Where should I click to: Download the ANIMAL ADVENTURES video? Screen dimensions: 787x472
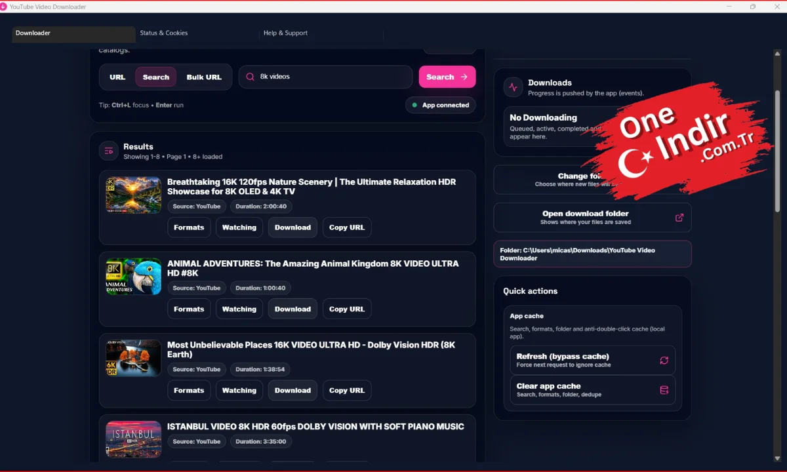click(x=293, y=309)
